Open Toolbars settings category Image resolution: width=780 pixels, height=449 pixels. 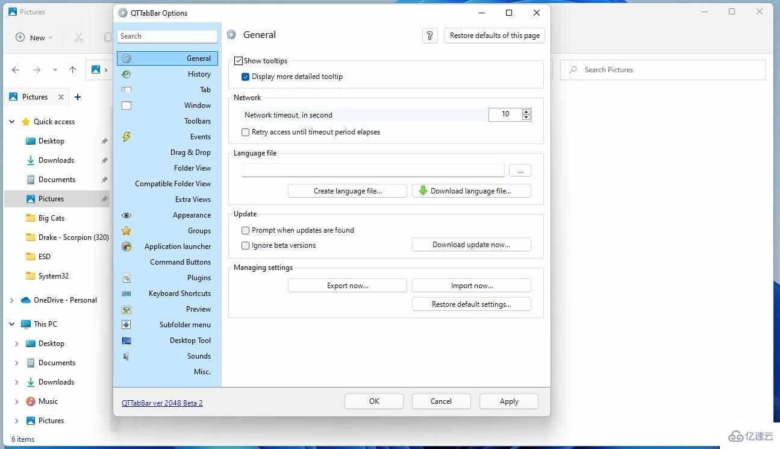(x=167, y=121)
